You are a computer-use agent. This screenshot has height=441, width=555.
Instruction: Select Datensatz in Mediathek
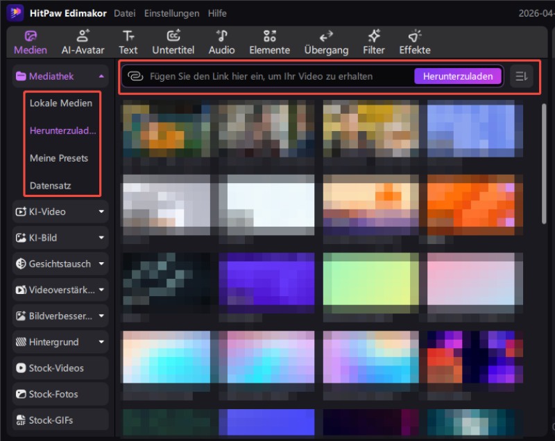tap(50, 186)
